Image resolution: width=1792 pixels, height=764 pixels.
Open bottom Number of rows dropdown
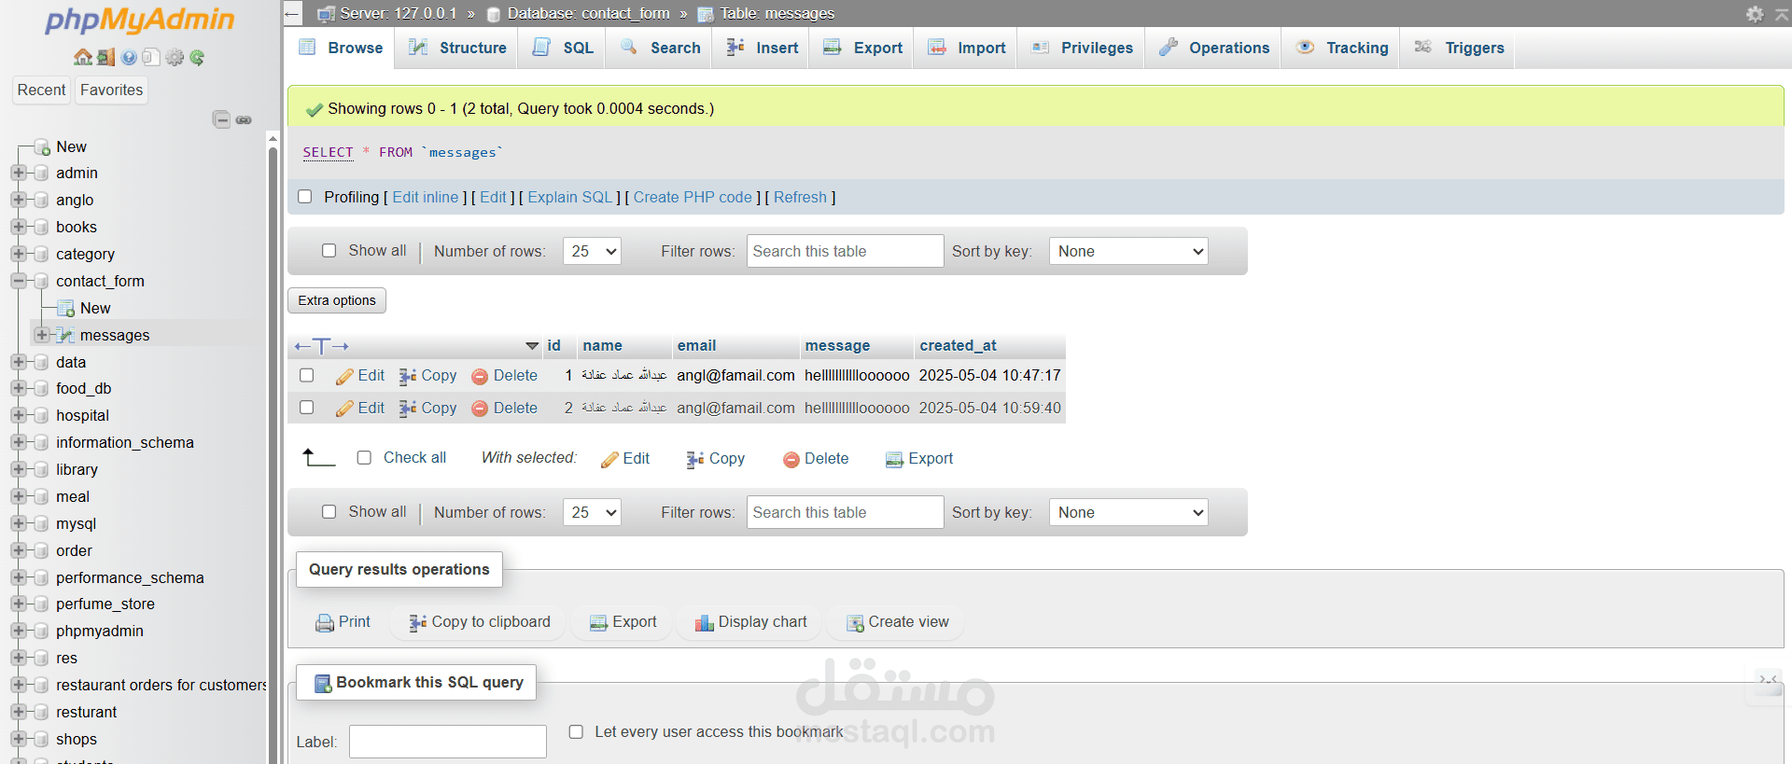pyautogui.click(x=592, y=512)
